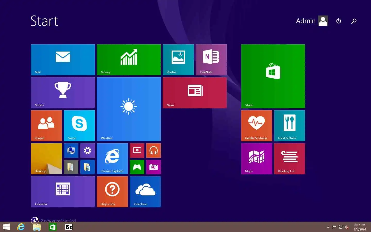The height and width of the screenshot is (232, 371).
Task: Open the Pictures folder small tile
Action: point(88,167)
